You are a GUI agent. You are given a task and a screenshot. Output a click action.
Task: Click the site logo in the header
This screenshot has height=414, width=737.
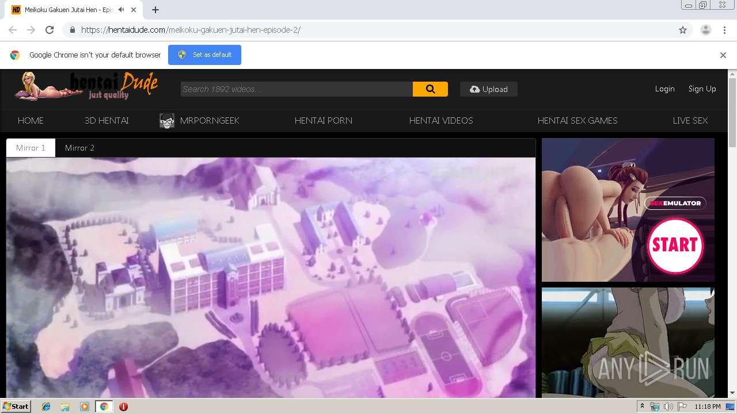[86, 86]
